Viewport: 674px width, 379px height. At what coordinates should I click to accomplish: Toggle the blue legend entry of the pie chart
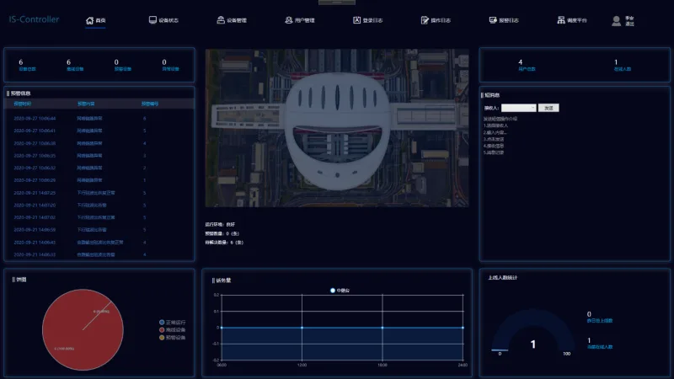click(x=173, y=323)
